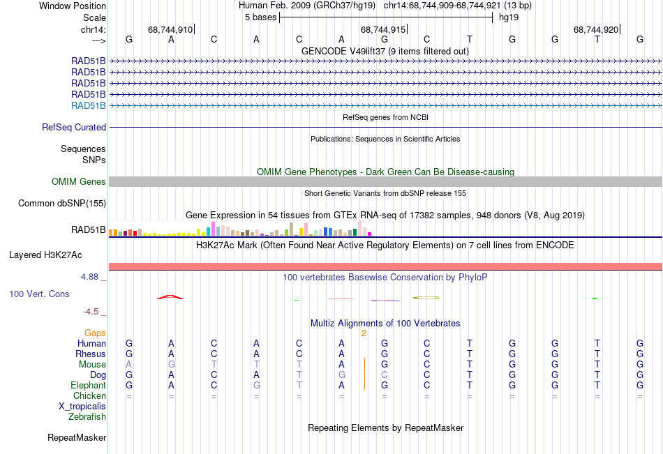Click the GTEx RAD51B expression bar chart
Screen dimensions: 663x454
coord(240,228)
